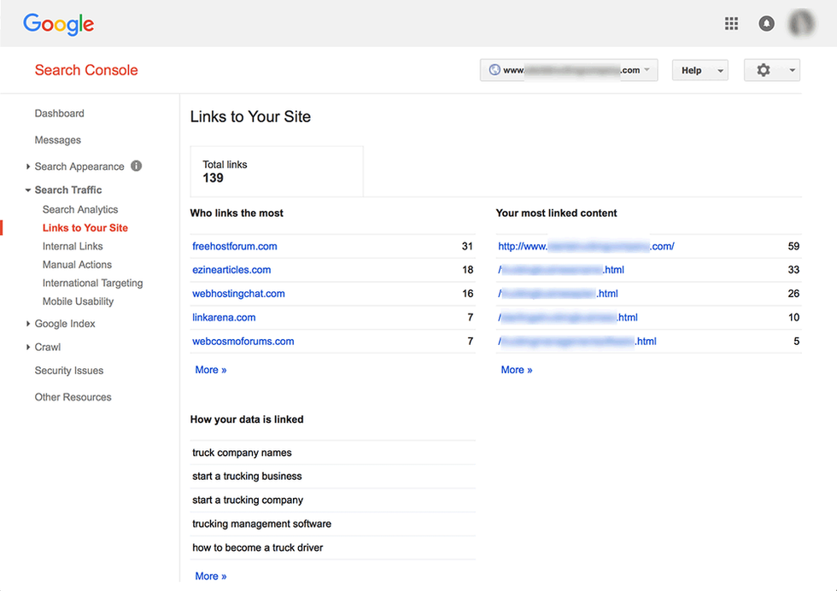This screenshot has height=591, width=837.
Task: Click the Links to Your Site heading
Action: coord(250,117)
